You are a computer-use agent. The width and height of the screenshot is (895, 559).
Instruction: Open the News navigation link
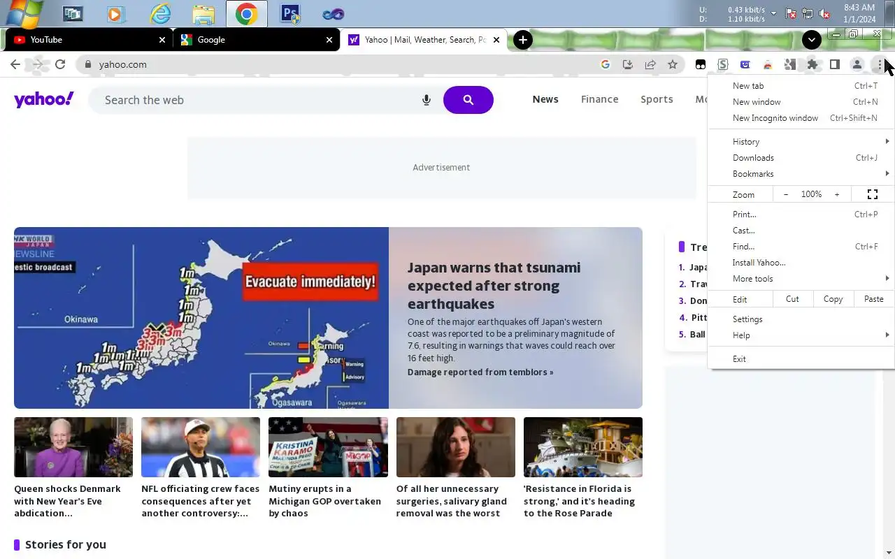[545, 99]
